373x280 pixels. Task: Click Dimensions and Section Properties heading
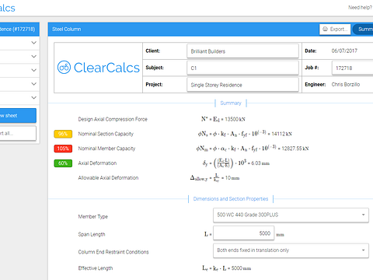(x=231, y=199)
